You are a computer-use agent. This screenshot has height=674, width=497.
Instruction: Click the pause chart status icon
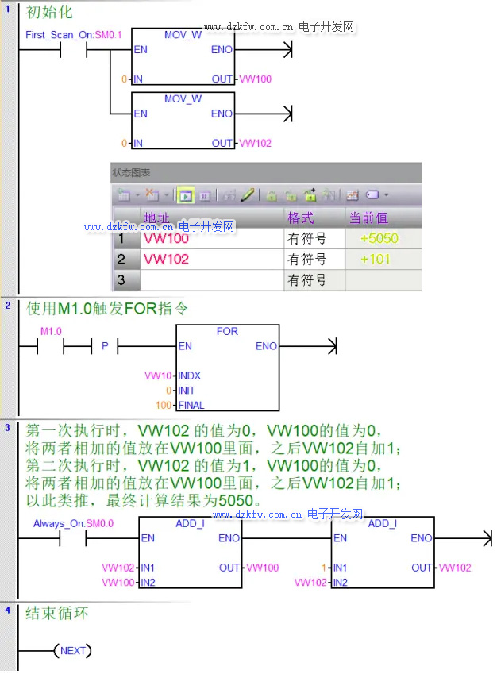click(204, 194)
